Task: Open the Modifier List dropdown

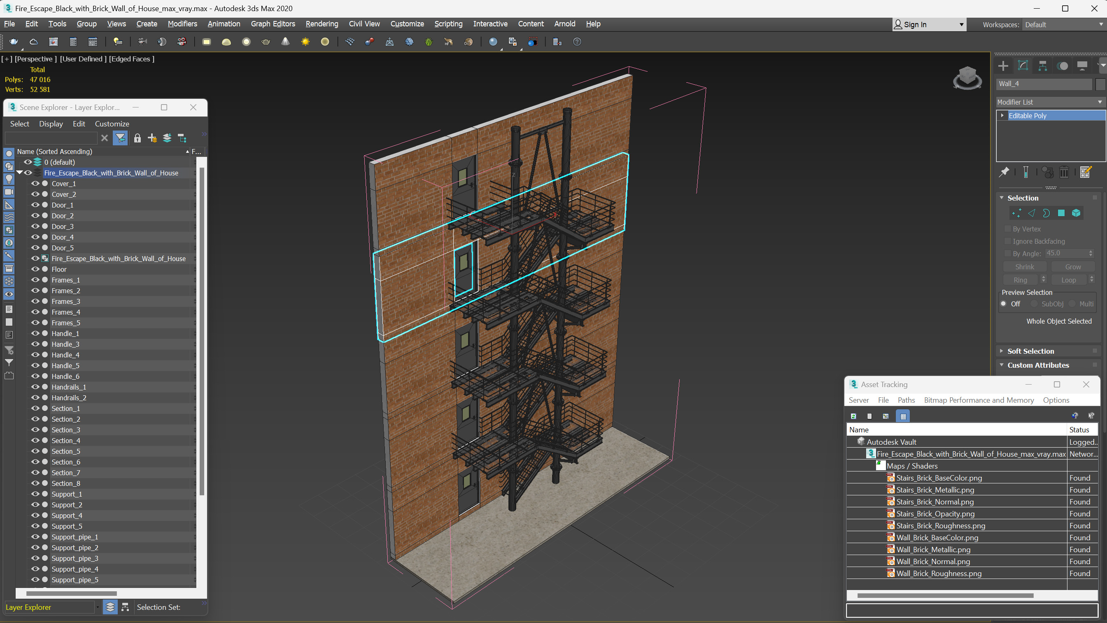Action: click(1049, 102)
